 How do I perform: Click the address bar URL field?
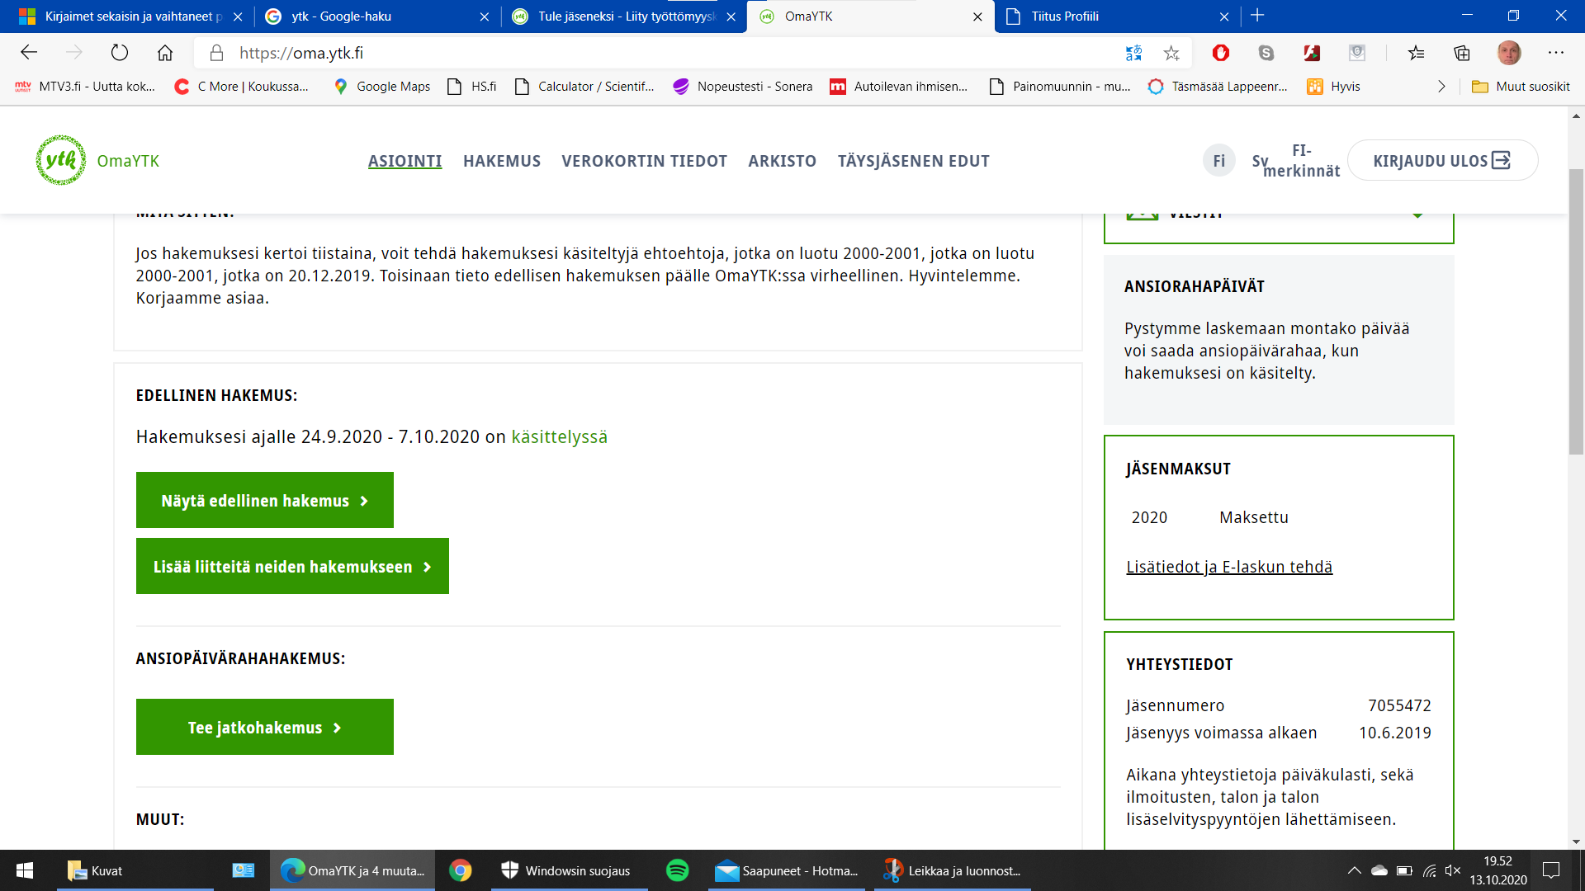point(660,53)
